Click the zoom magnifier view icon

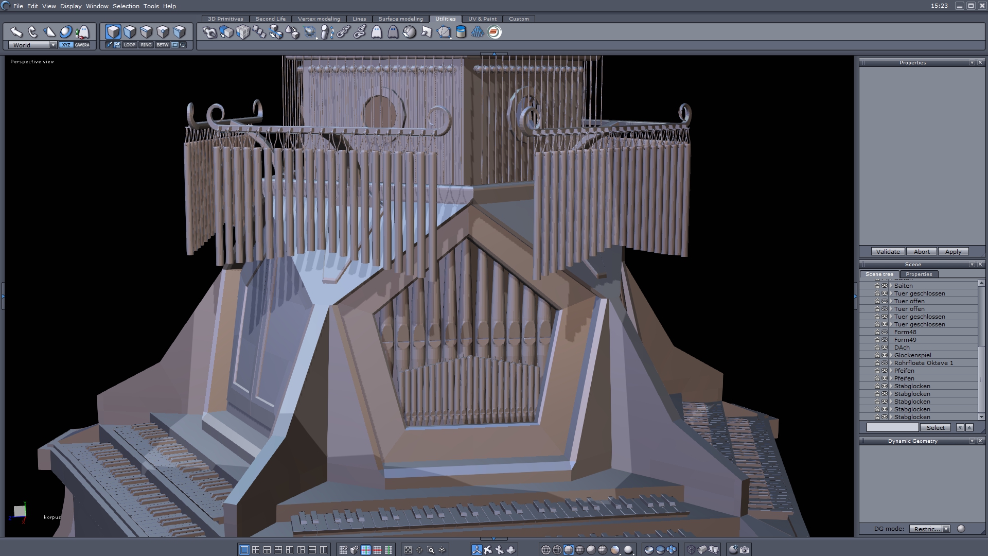(x=431, y=550)
